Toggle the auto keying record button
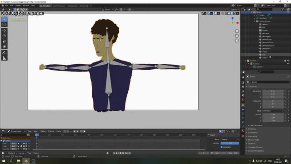The image size is (291, 164). tap(107, 153)
